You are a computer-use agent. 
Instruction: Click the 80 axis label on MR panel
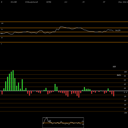[125, 76]
